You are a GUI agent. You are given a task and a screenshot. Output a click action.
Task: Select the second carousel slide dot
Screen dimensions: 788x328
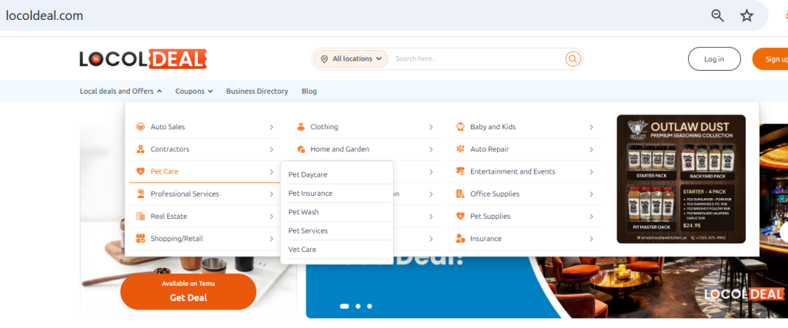pyautogui.click(x=358, y=306)
